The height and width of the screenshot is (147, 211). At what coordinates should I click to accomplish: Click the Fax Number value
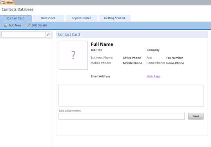point(175,58)
